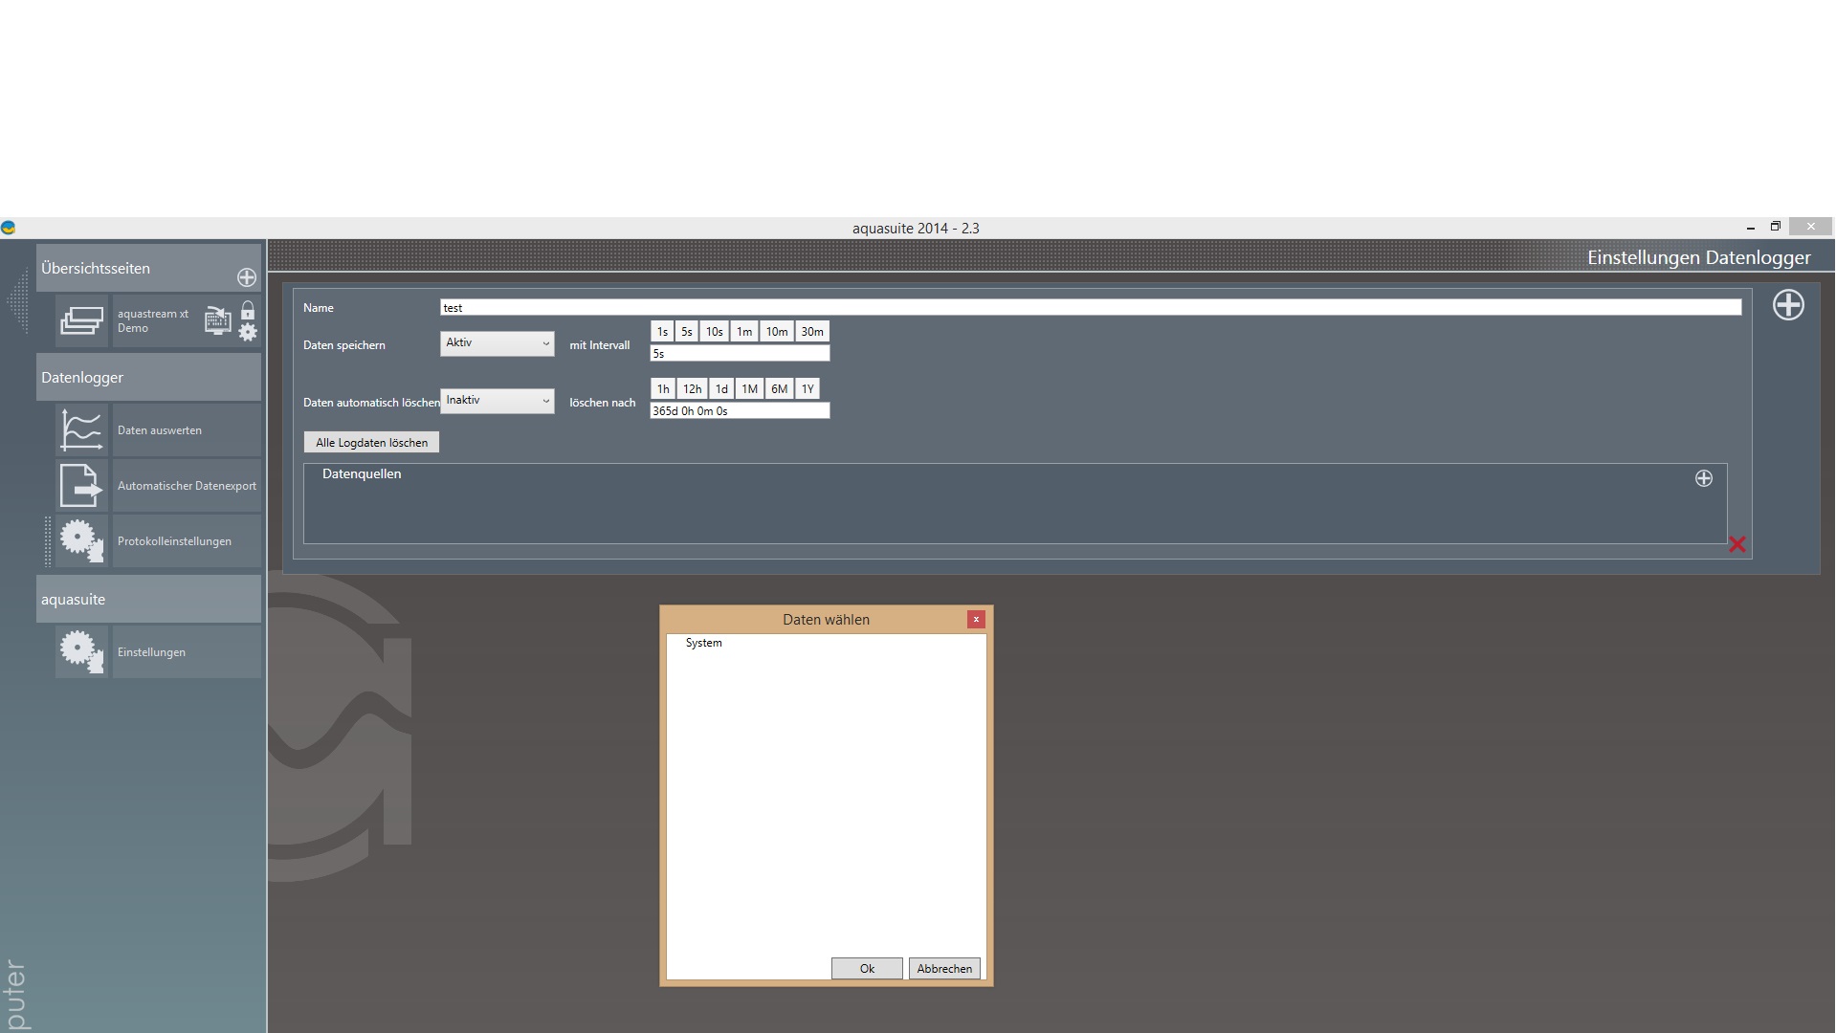
Task: Click the aquasuite app icon in title bar
Action: [9, 228]
